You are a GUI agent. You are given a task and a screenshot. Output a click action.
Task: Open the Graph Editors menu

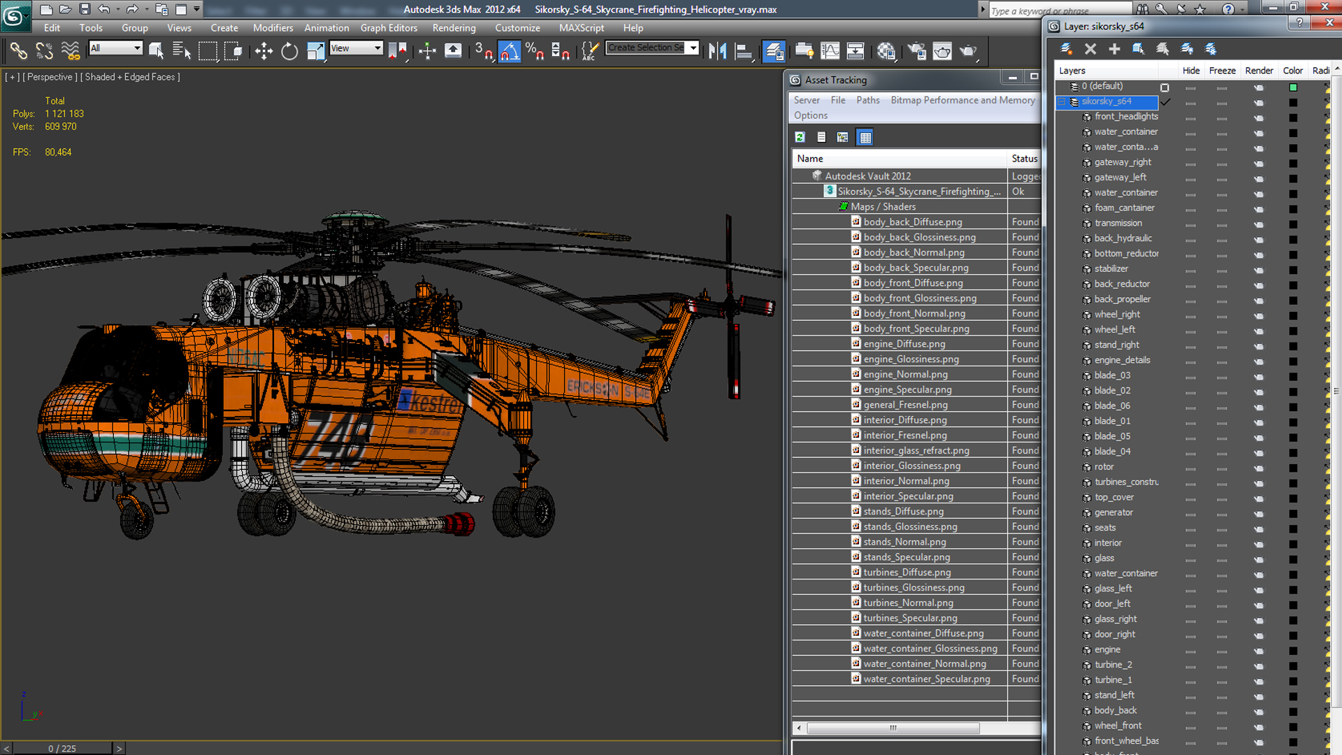[x=389, y=28]
